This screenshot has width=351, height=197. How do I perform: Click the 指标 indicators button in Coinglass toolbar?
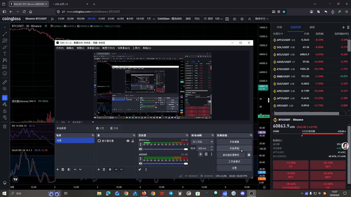coord(188,19)
